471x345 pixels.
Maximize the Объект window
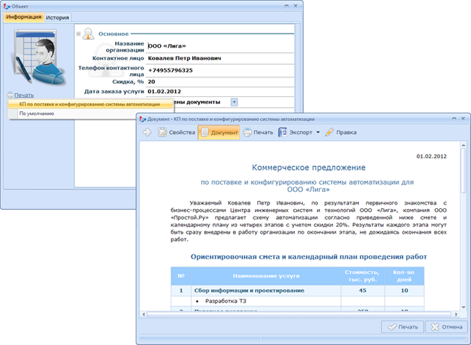[x=286, y=6]
